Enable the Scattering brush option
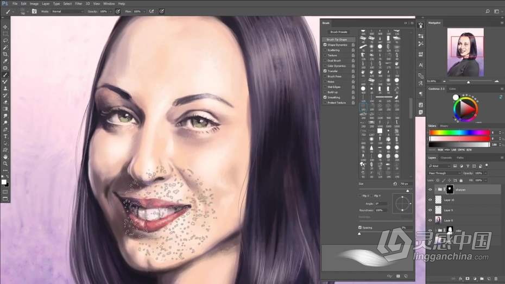The width and height of the screenshot is (505, 284). pyautogui.click(x=325, y=50)
